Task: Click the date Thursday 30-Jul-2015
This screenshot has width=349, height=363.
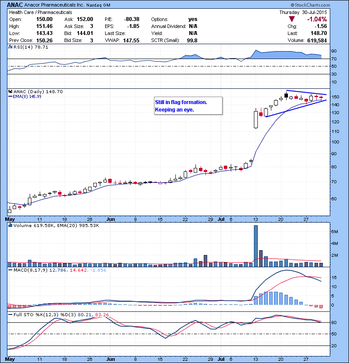Action: tap(303, 12)
